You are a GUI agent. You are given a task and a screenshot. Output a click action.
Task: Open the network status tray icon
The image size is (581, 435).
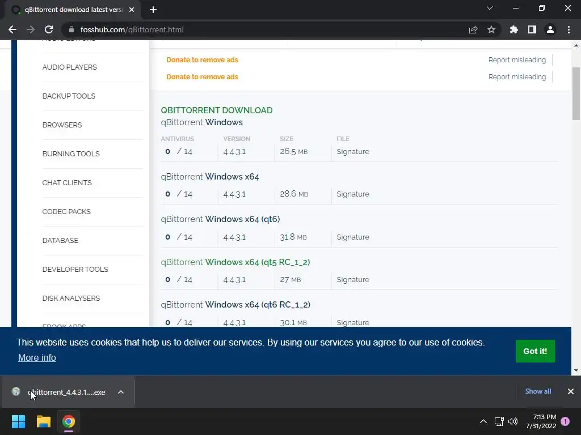pos(499,421)
